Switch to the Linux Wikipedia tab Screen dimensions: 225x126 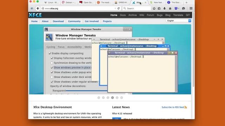coord(51,2)
